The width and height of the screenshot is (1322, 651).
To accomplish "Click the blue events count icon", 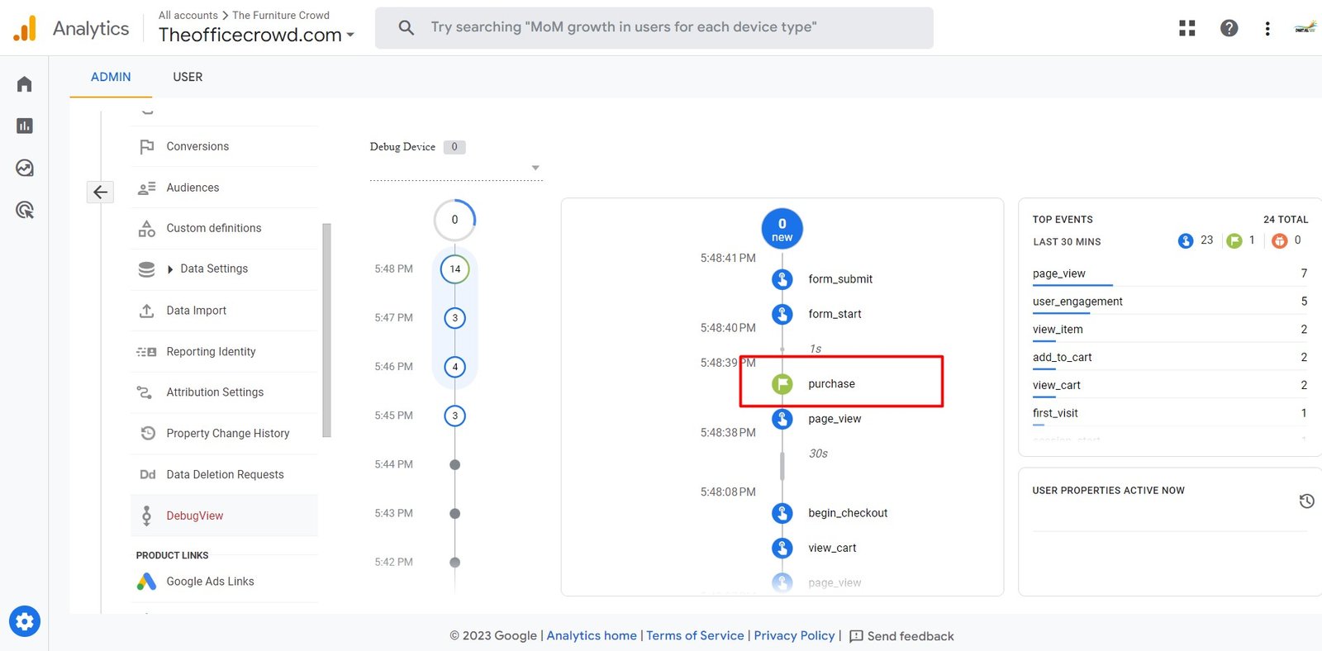I will [1186, 240].
